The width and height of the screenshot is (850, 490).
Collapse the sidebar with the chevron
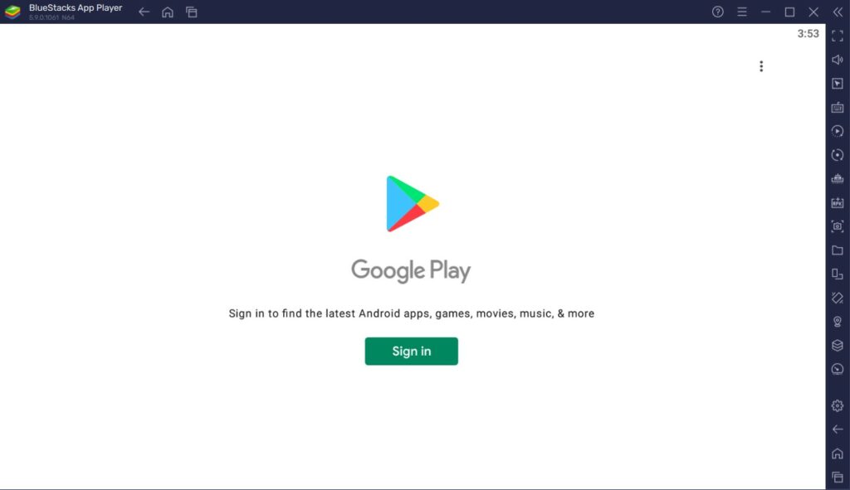[837, 12]
